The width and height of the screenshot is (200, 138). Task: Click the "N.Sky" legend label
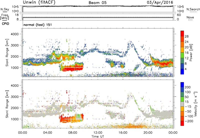tap(5, 9)
